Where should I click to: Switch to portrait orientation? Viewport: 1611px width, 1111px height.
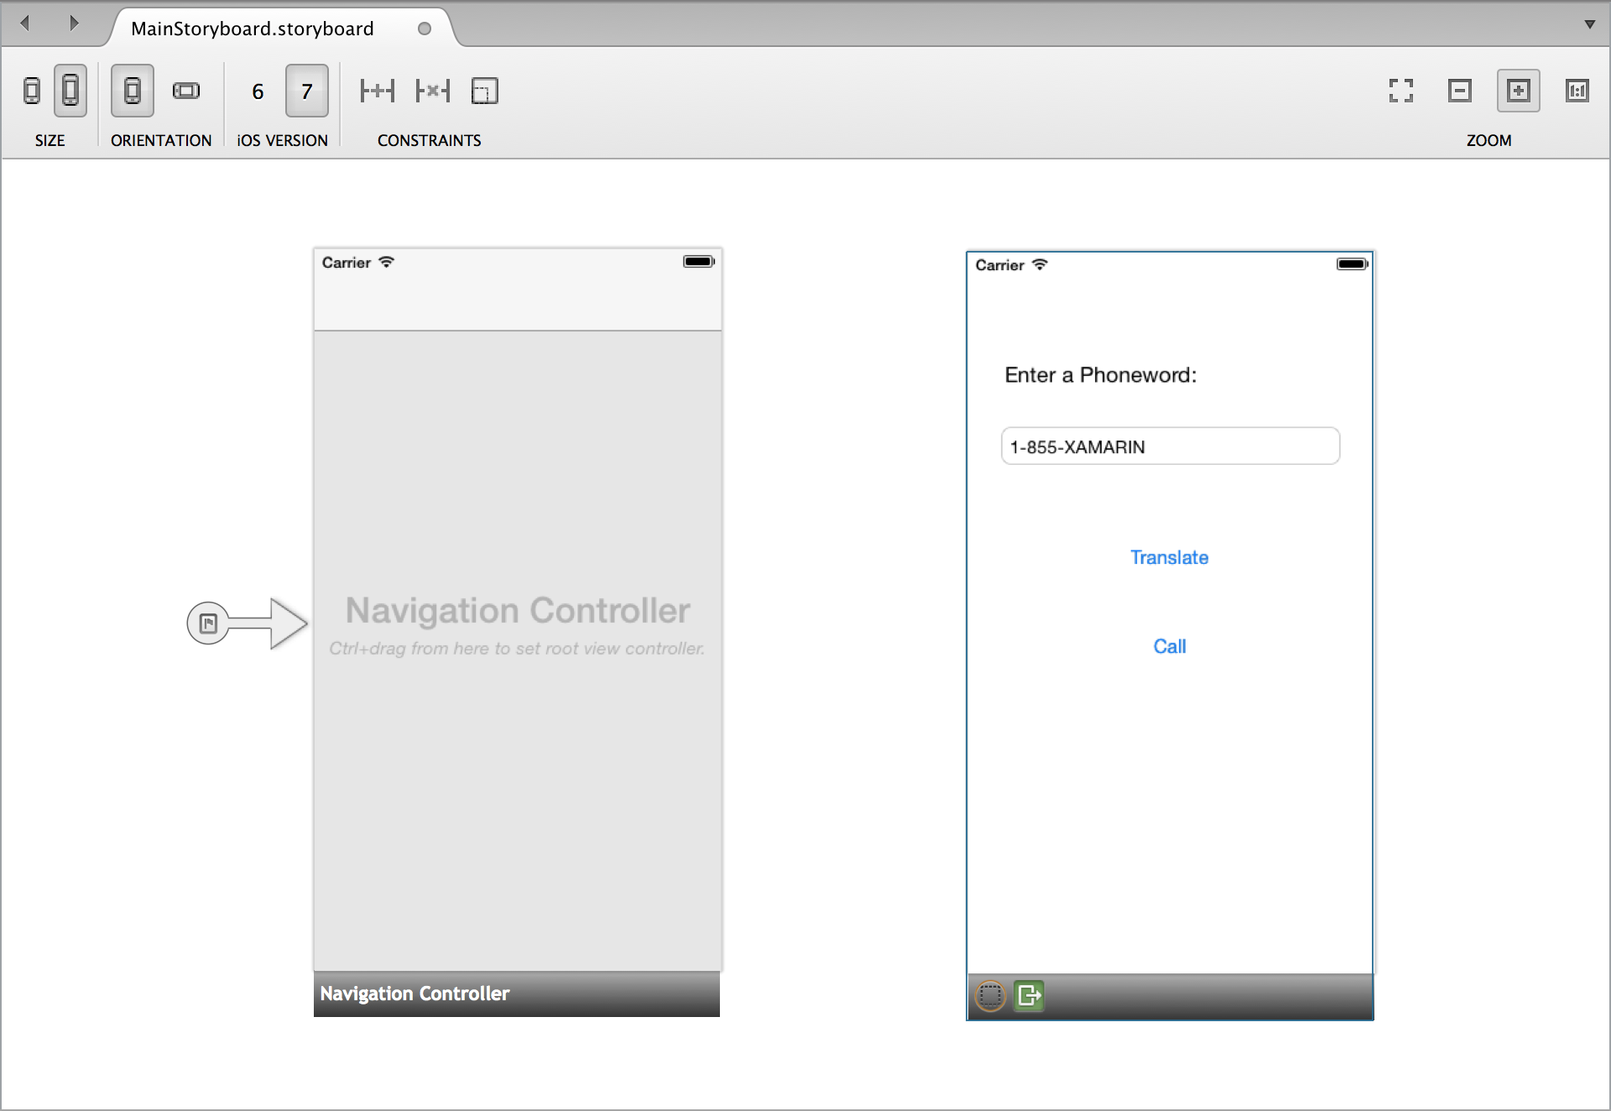[133, 91]
